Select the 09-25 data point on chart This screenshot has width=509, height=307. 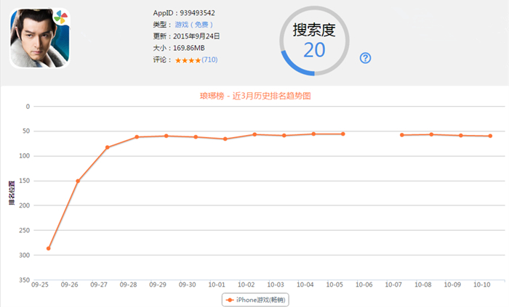pos(49,248)
